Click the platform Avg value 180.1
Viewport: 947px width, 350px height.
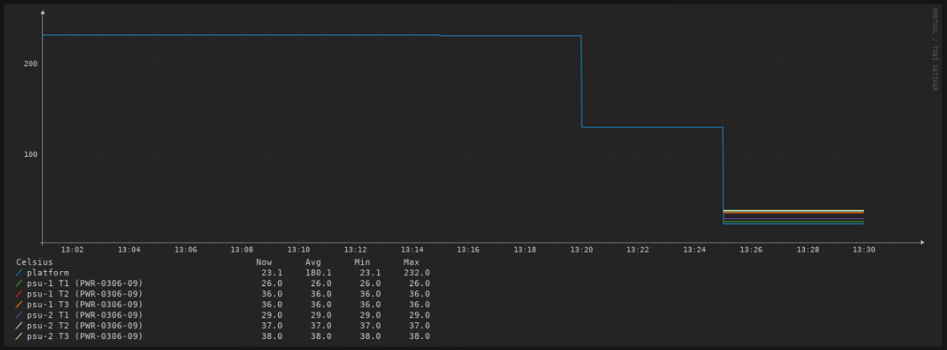click(318, 273)
